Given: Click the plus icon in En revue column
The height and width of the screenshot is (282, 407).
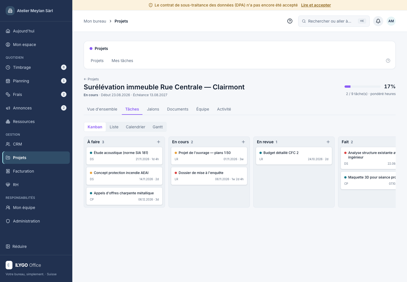Looking at the screenshot, I should click(x=328, y=142).
